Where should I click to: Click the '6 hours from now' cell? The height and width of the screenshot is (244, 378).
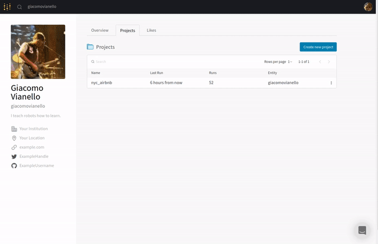coord(166,83)
